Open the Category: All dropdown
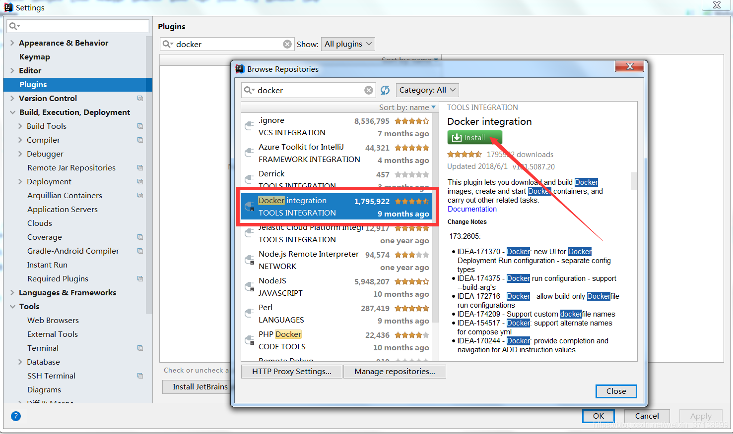The image size is (733, 434). tap(427, 90)
